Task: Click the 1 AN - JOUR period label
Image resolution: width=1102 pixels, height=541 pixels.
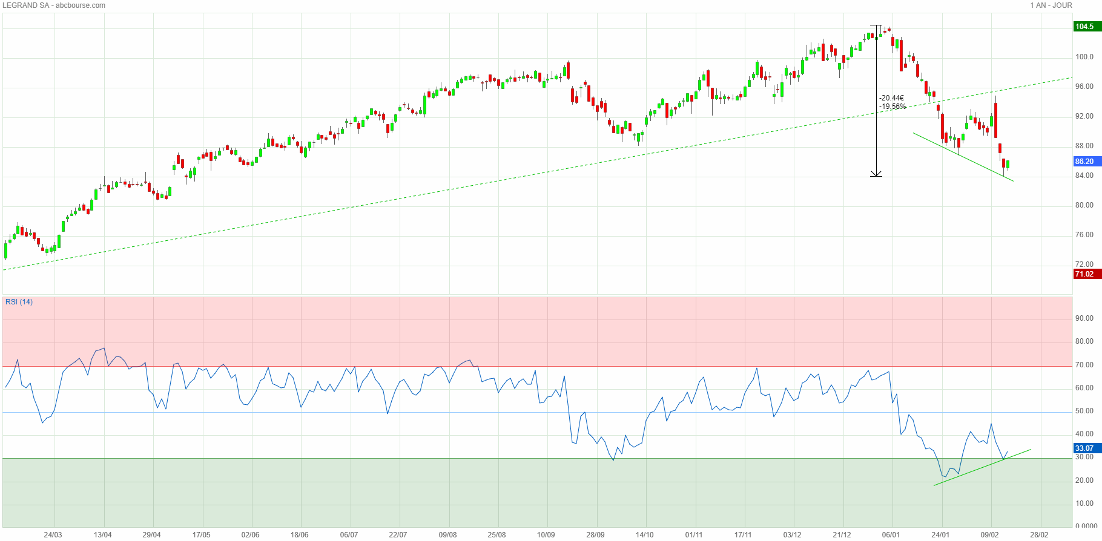Action: click(x=1051, y=5)
